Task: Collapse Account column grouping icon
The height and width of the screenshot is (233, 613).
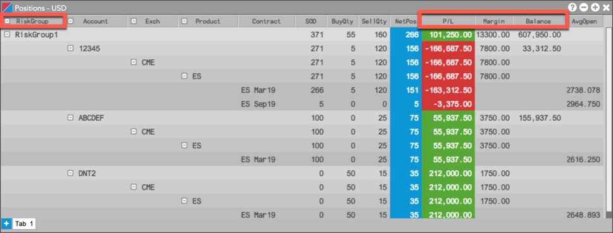Action: pos(71,21)
